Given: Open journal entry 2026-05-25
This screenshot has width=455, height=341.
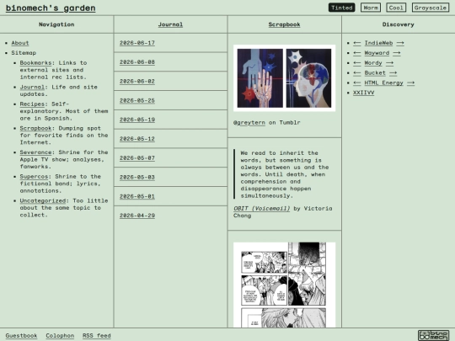Looking at the screenshot, I should coord(137,100).
